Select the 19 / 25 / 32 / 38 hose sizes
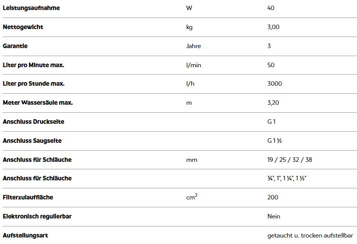Viewport: 357px width, 244px height. (x=289, y=160)
